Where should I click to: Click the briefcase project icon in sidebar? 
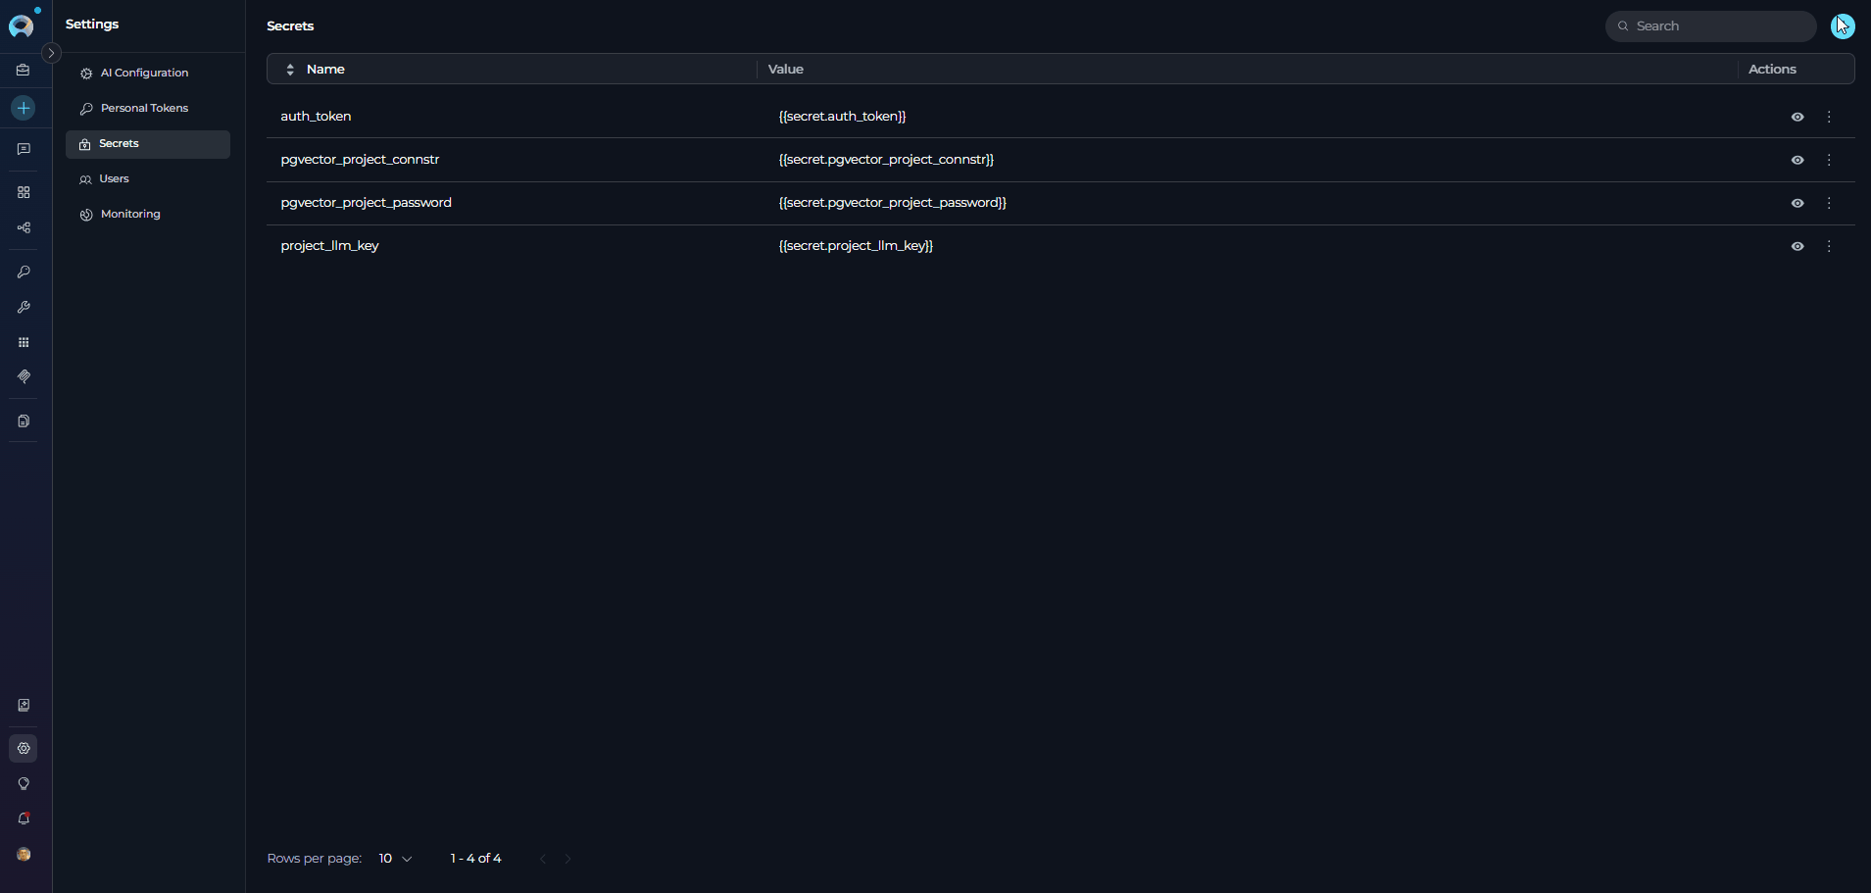[x=24, y=71]
